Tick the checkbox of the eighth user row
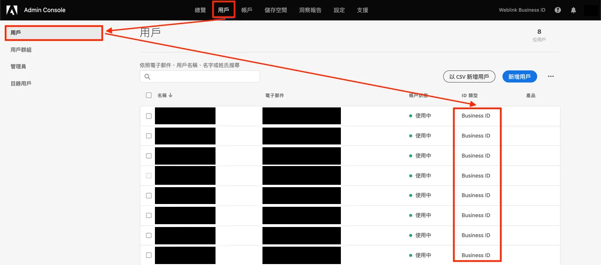 [149, 255]
